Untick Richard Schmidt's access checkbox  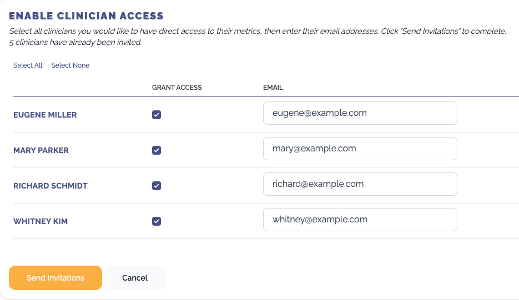point(157,186)
